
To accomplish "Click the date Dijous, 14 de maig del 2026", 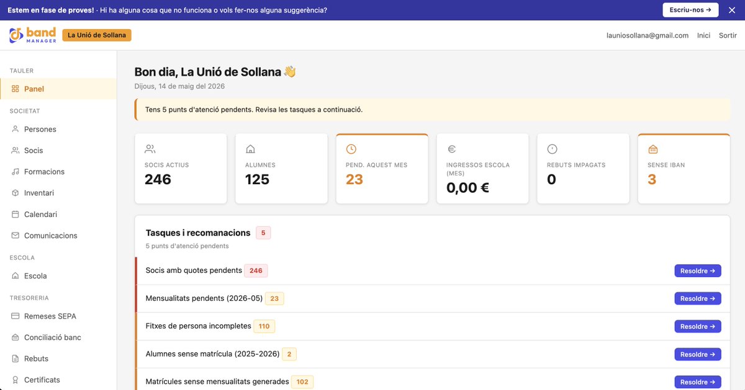I will (x=179, y=86).
